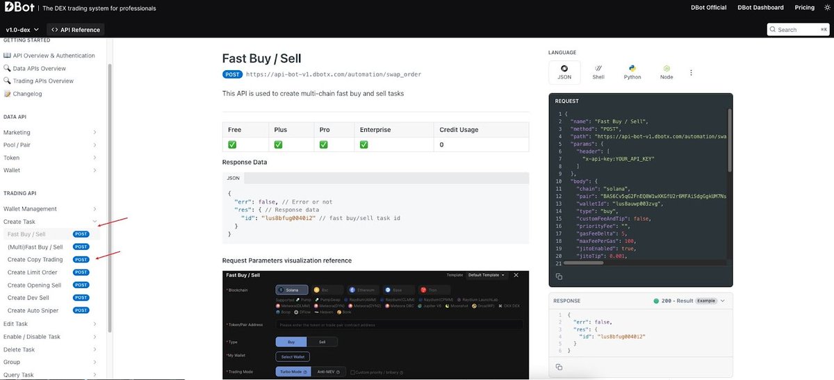Copy the request code sample

559,276
